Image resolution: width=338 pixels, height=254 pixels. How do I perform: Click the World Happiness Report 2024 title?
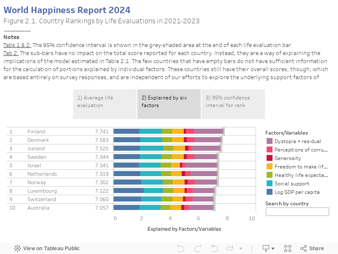(67, 10)
